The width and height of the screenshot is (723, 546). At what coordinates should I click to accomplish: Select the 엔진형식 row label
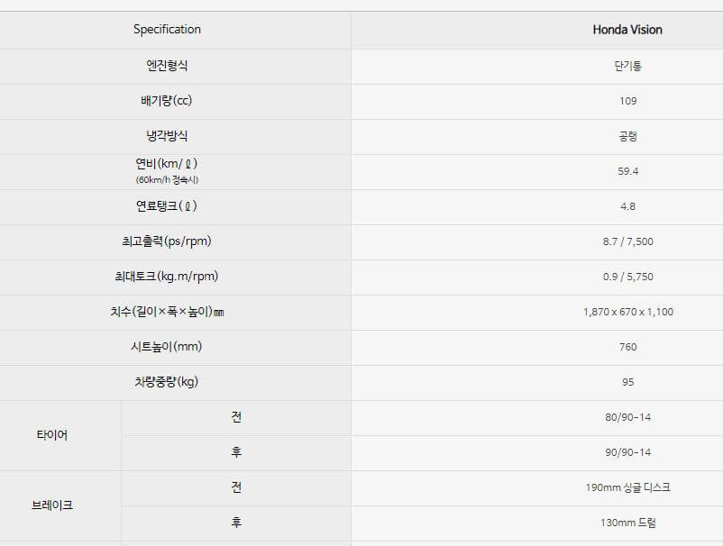[x=167, y=66]
